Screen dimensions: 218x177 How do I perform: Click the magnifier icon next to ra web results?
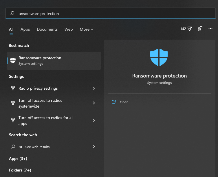click(x=13, y=147)
